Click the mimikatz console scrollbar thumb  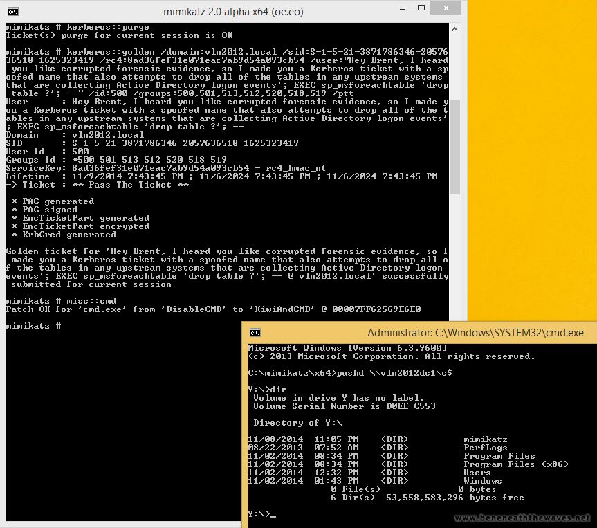pyautogui.click(x=454, y=147)
